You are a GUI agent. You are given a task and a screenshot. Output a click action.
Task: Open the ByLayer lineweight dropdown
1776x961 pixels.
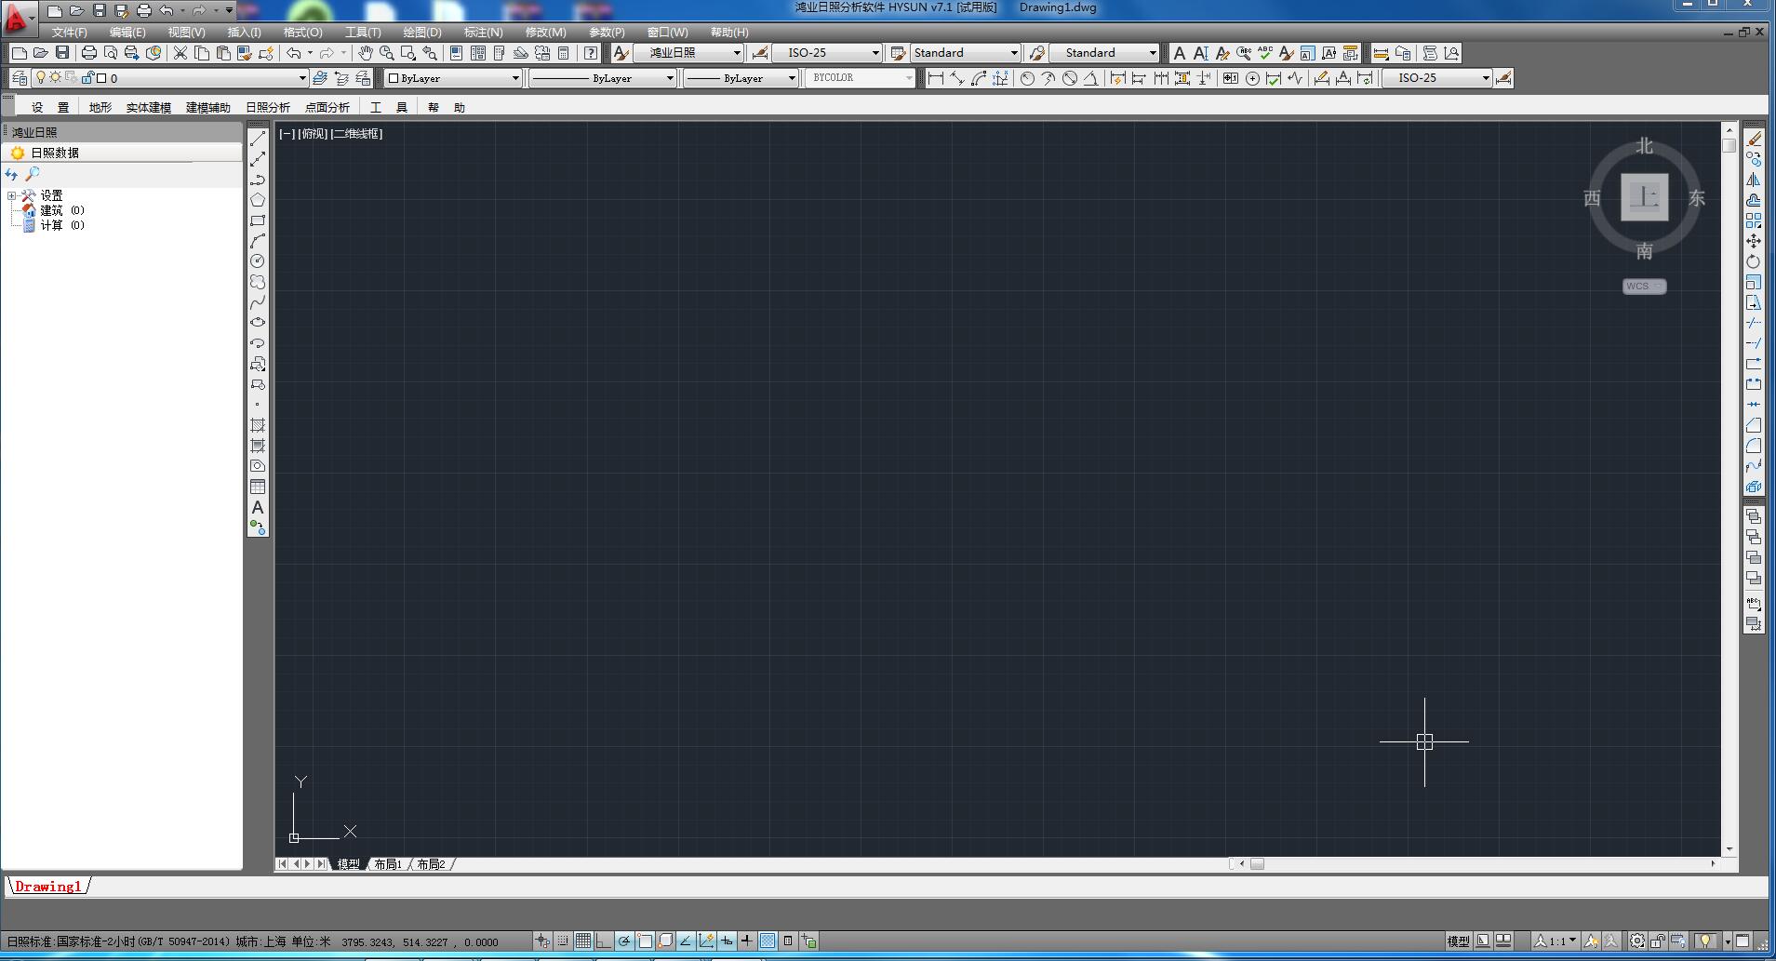click(x=741, y=78)
